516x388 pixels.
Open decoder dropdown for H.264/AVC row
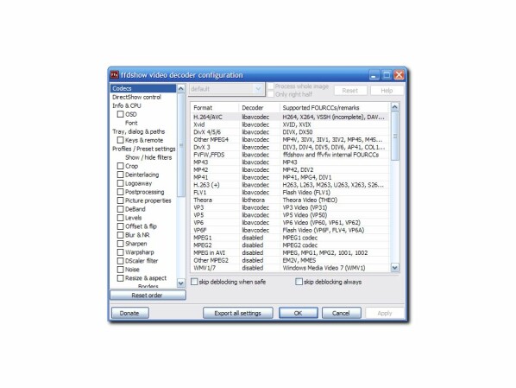click(x=255, y=117)
